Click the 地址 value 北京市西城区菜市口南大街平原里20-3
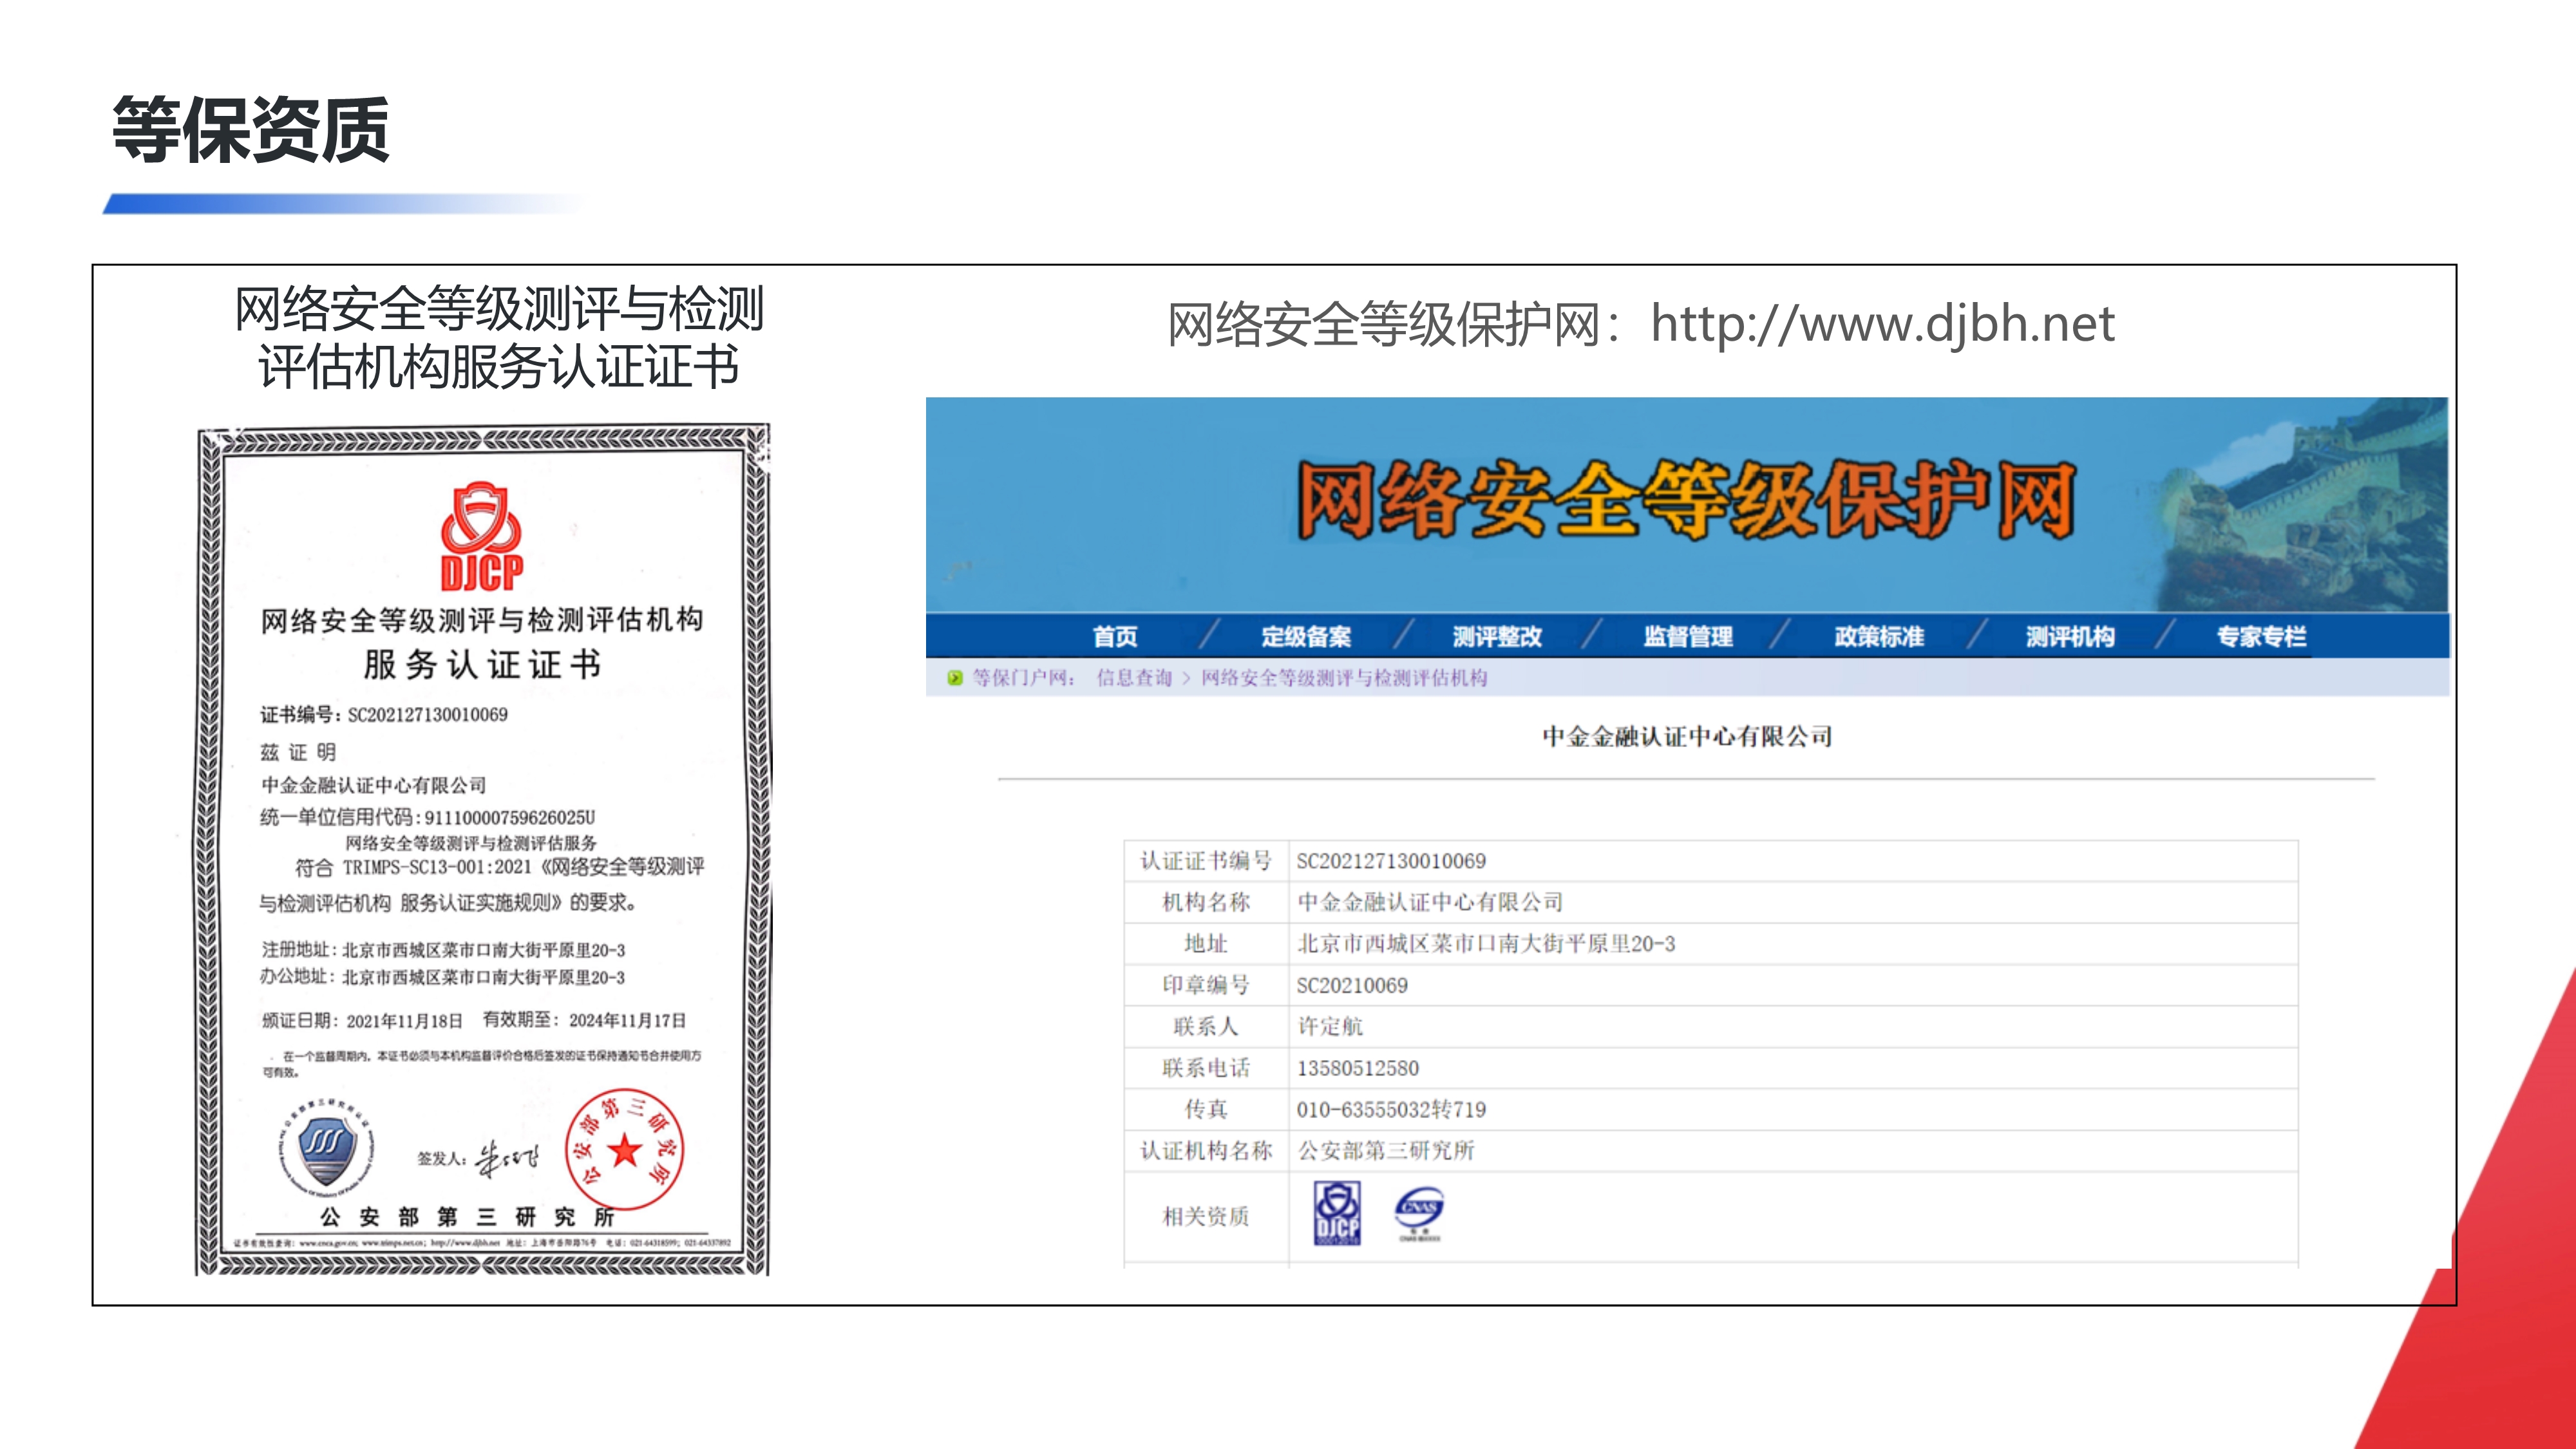 1486,944
